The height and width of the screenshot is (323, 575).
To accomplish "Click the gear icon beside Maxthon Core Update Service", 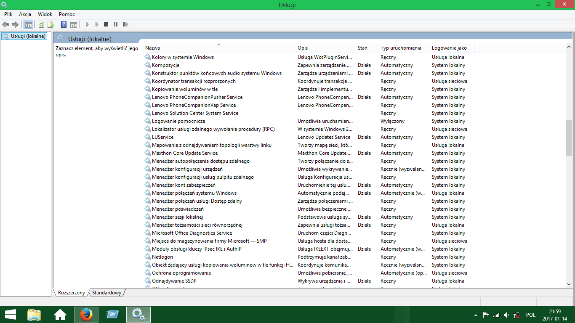I will tap(148, 153).
